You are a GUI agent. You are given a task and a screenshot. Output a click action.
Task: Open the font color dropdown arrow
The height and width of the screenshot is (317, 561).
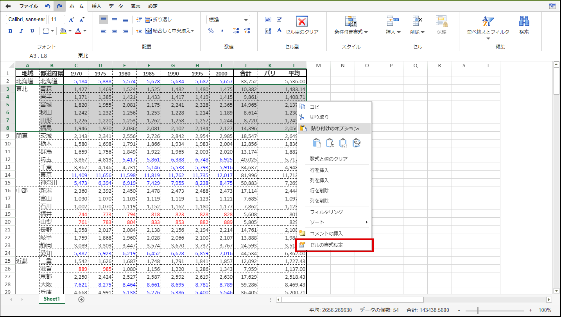tap(85, 31)
